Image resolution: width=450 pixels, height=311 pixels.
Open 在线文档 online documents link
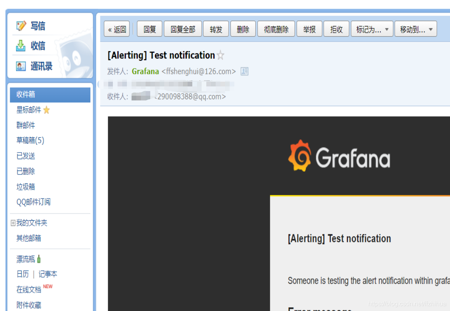(x=29, y=290)
